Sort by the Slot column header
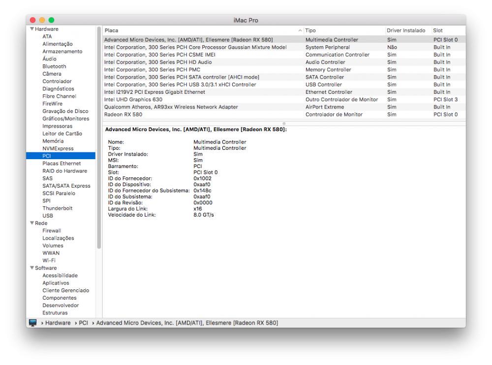 tap(448, 30)
